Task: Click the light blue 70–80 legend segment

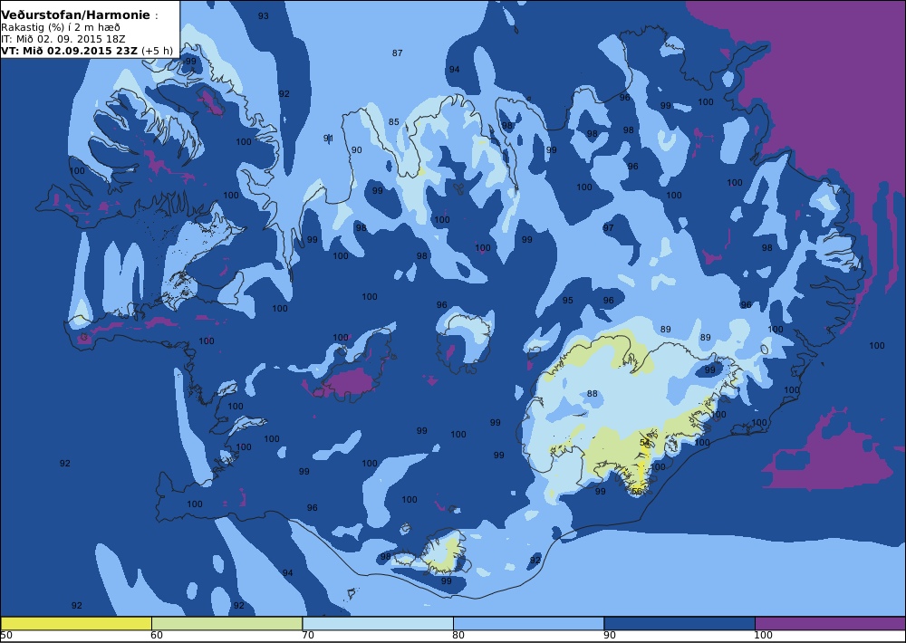Action: click(x=378, y=623)
